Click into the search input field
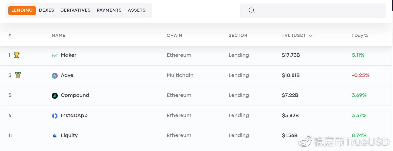Image resolution: width=393 pixels, height=151 pixels. coord(313,11)
